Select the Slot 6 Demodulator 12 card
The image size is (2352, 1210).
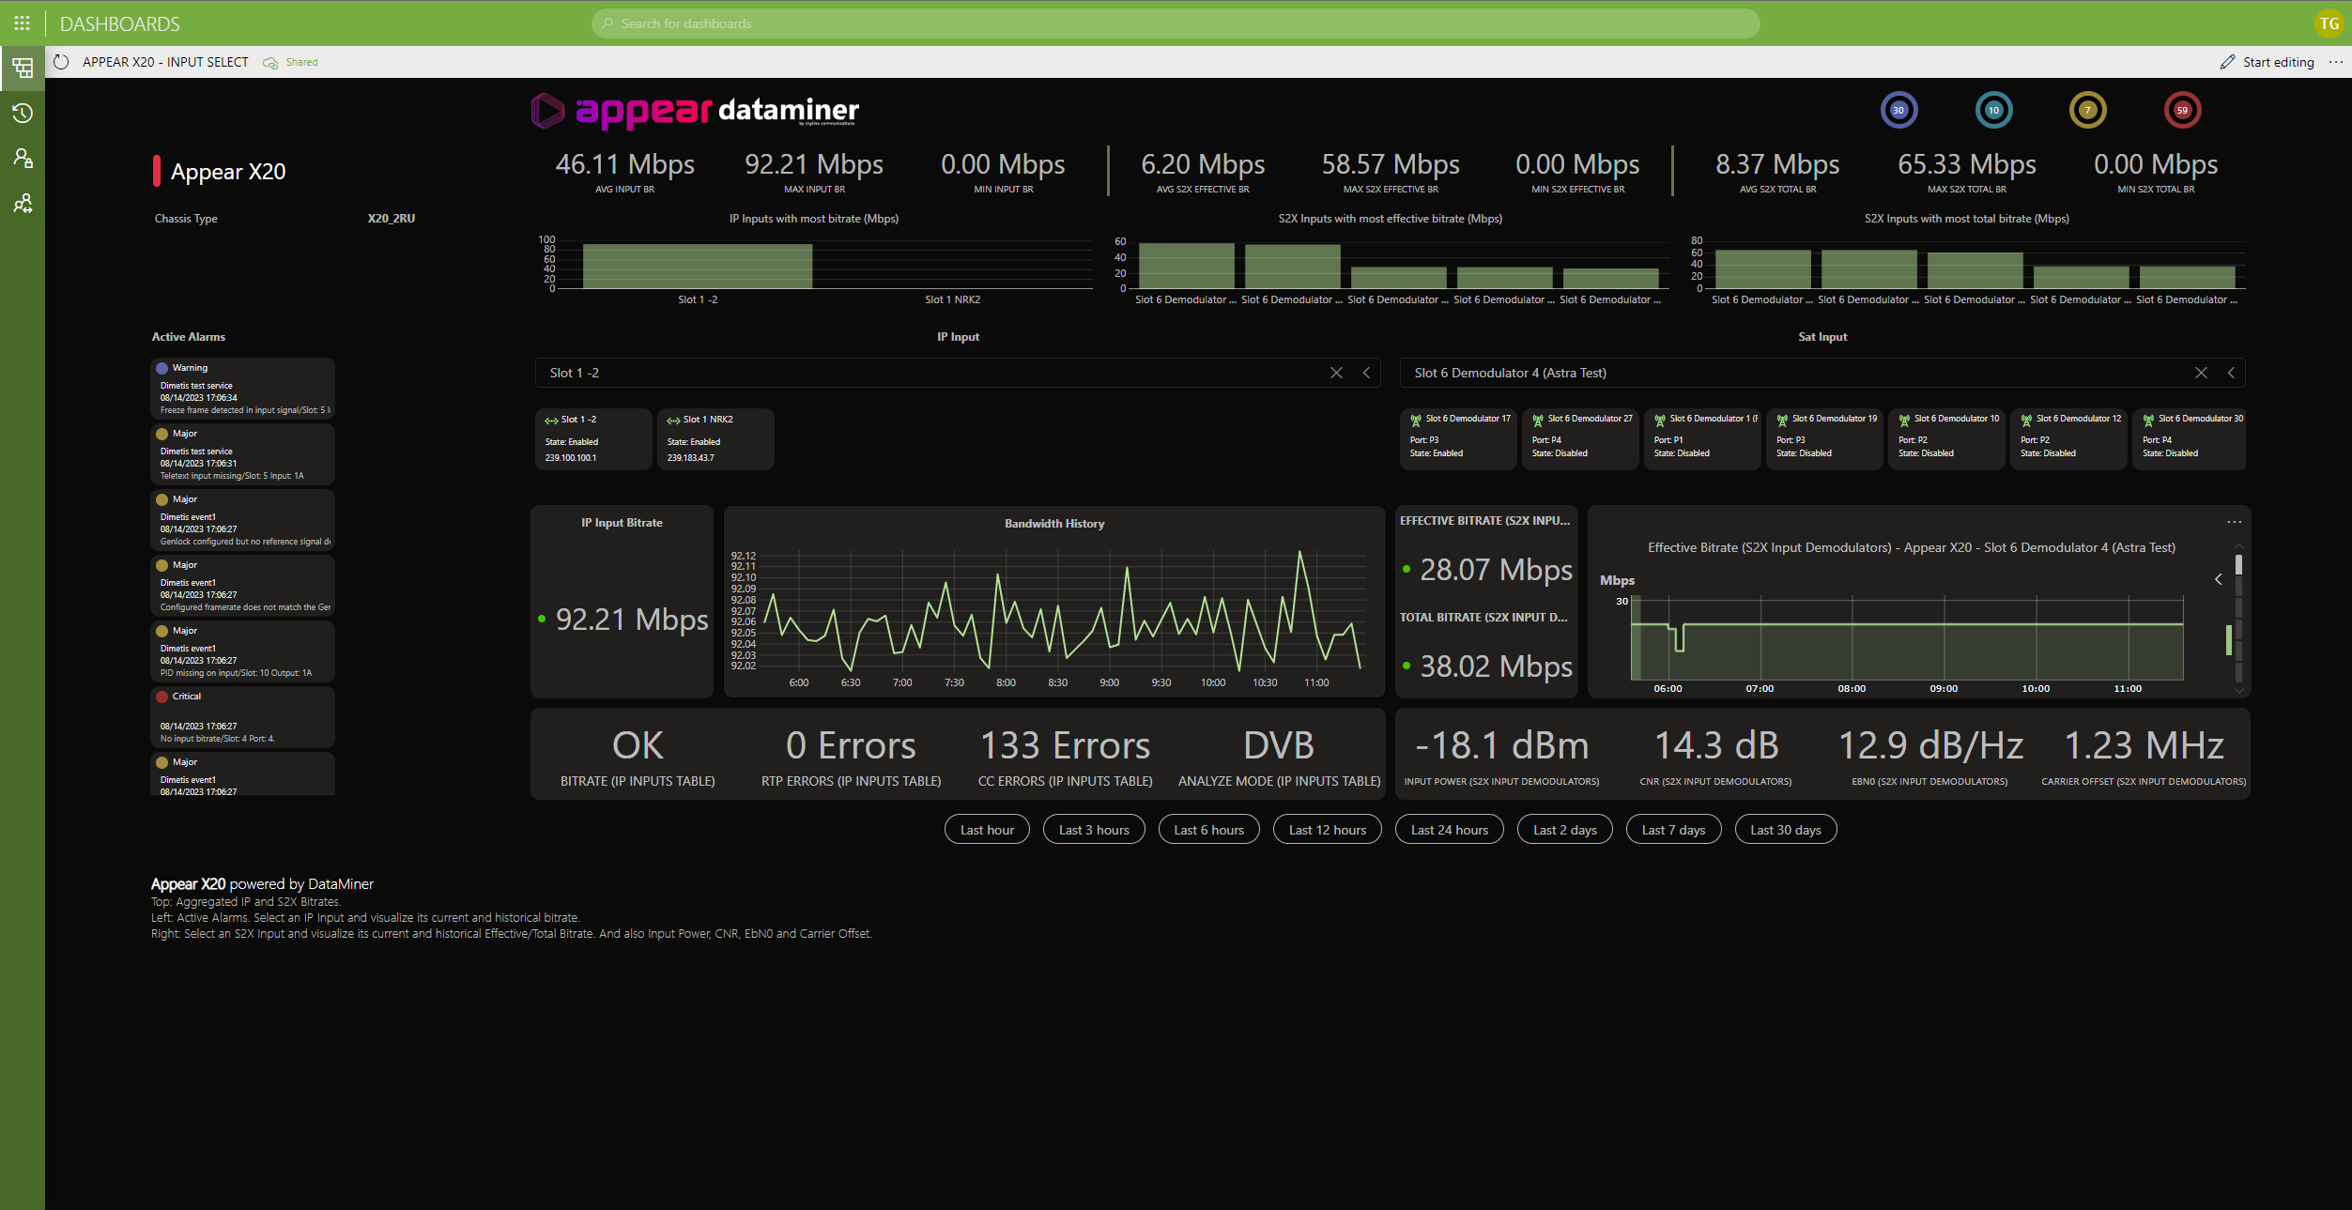coord(2068,437)
